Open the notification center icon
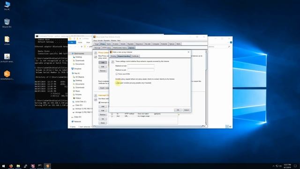The height and width of the screenshot is (169, 300). pos(295,166)
